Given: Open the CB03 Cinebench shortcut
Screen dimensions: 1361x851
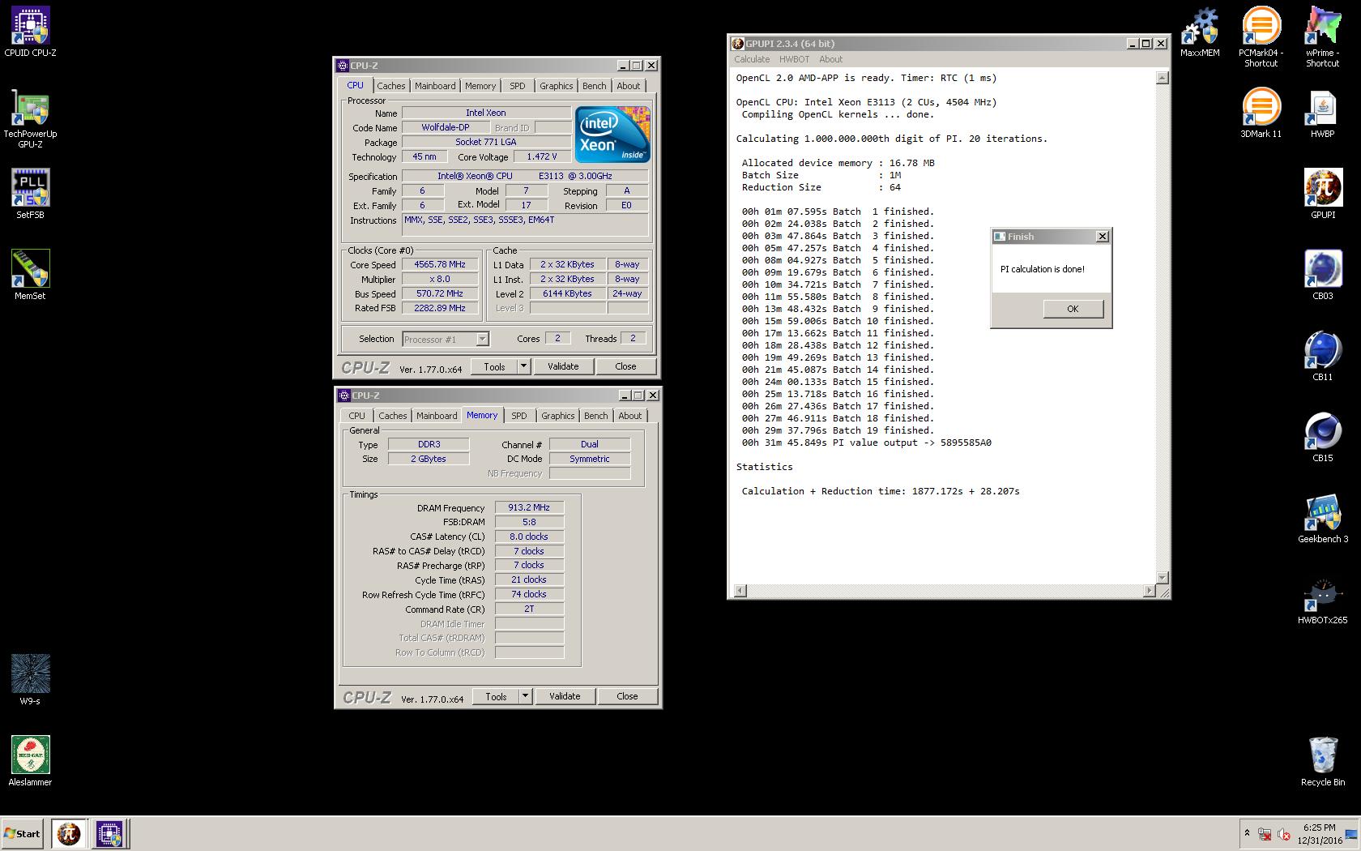Looking at the screenshot, I should click(x=1323, y=276).
